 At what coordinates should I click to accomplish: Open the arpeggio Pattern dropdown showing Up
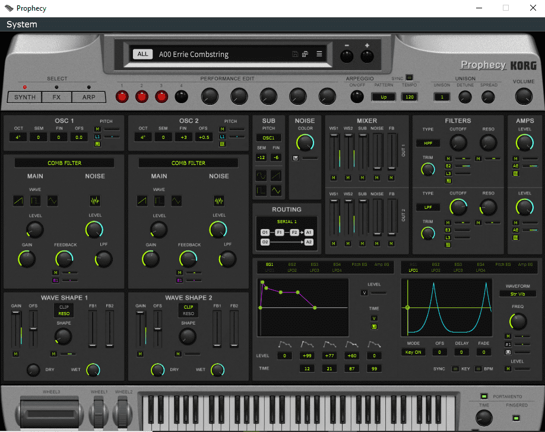tap(384, 97)
